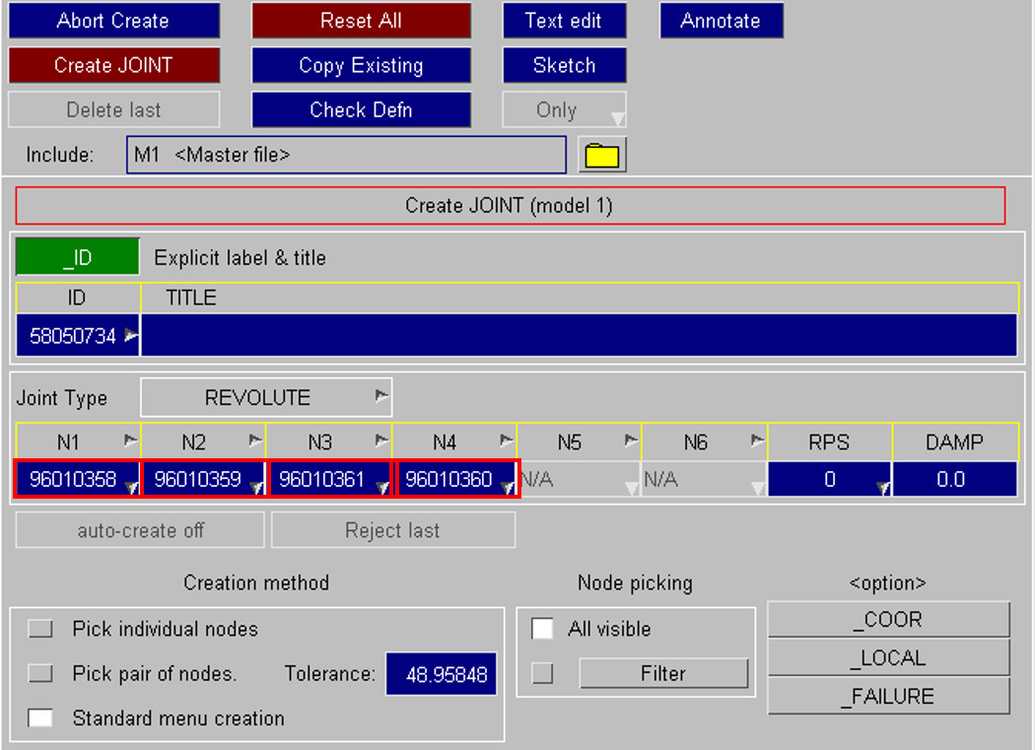Toggle All visible checkbox

pyautogui.click(x=542, y=629)
